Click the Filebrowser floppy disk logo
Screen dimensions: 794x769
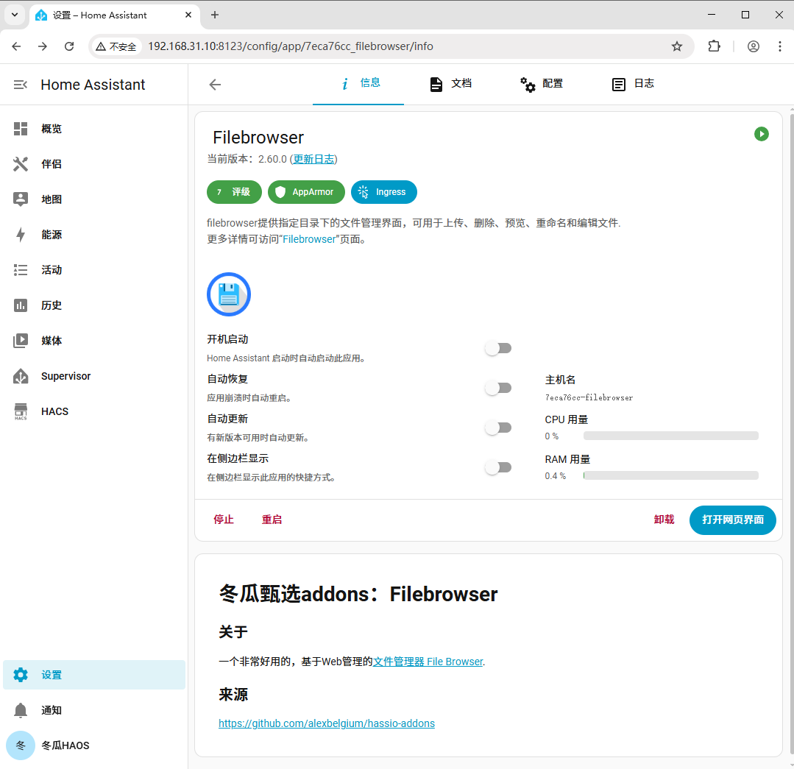tap(229, 294)
